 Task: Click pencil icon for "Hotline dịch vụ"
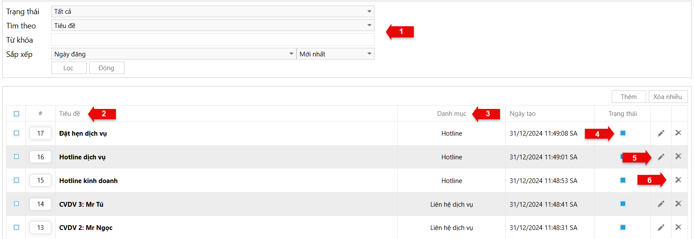click(x=661, y=157)
